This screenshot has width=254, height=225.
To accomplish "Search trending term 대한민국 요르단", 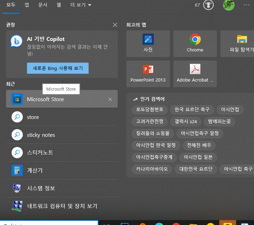I will [196, 169].
